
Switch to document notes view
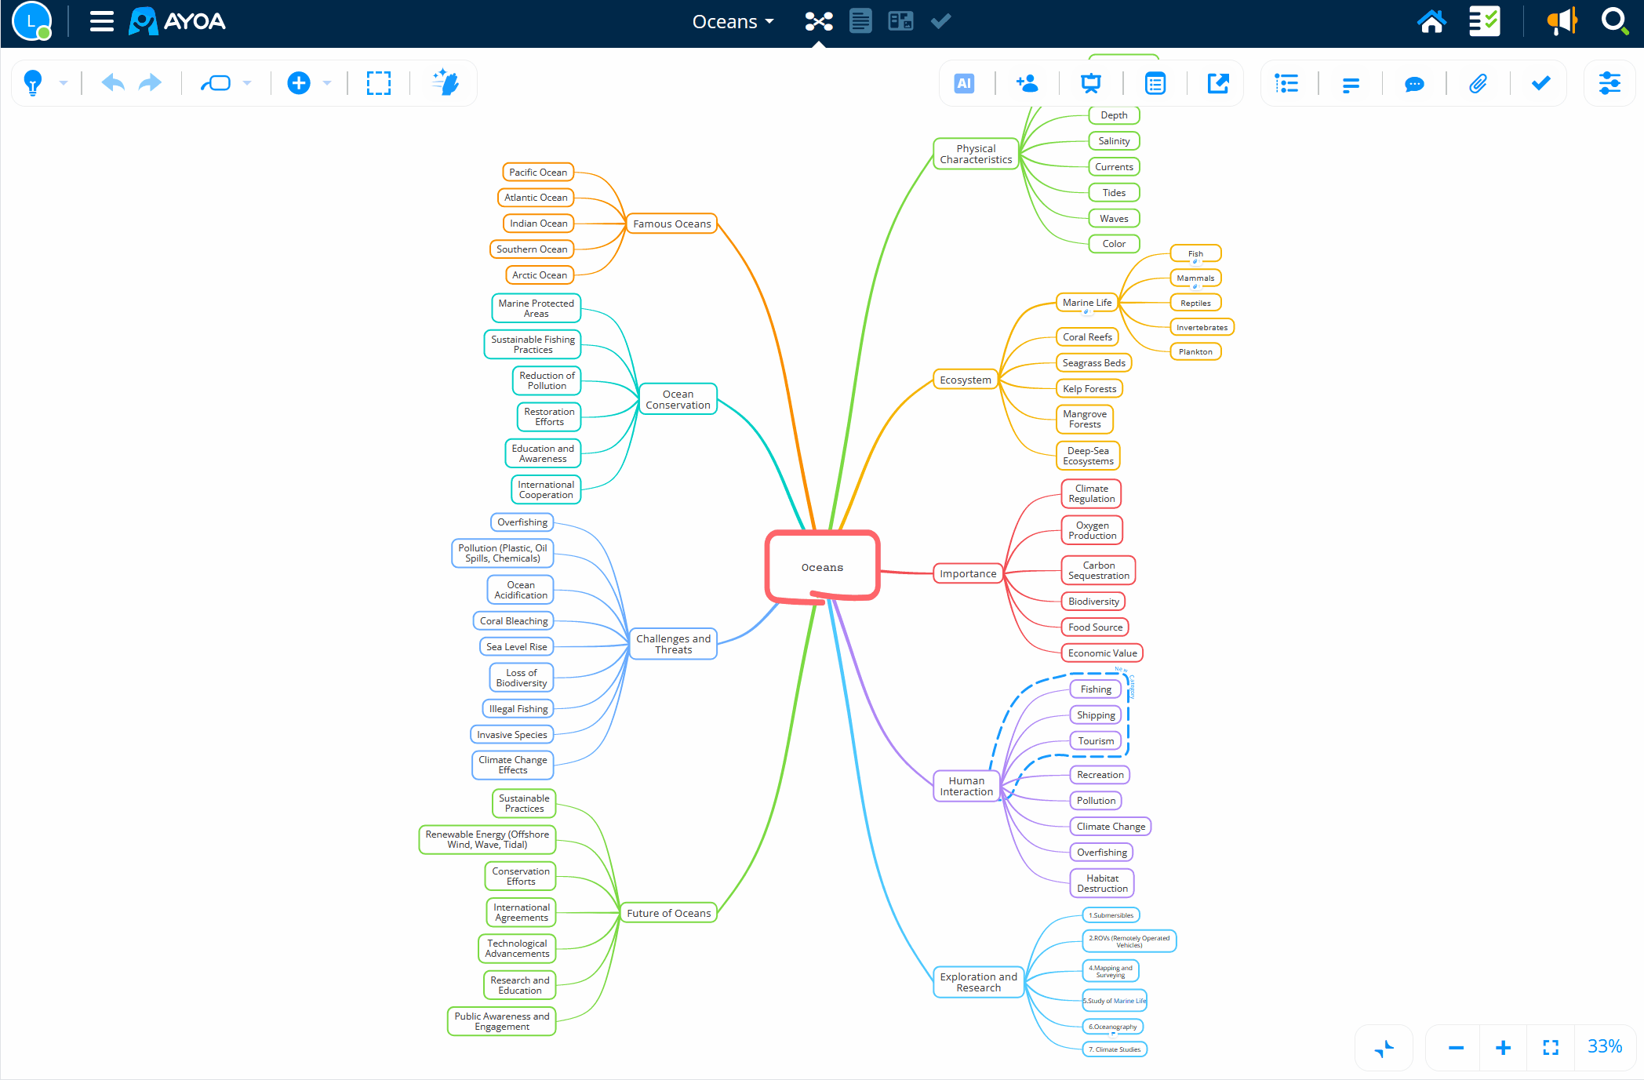[x=860, y=21]
